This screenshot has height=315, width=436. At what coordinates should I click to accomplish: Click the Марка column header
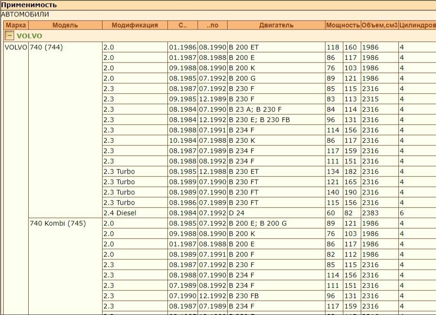16,25
